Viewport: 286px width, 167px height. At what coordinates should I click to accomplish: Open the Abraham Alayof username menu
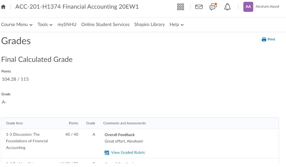[x=267, y=7]
